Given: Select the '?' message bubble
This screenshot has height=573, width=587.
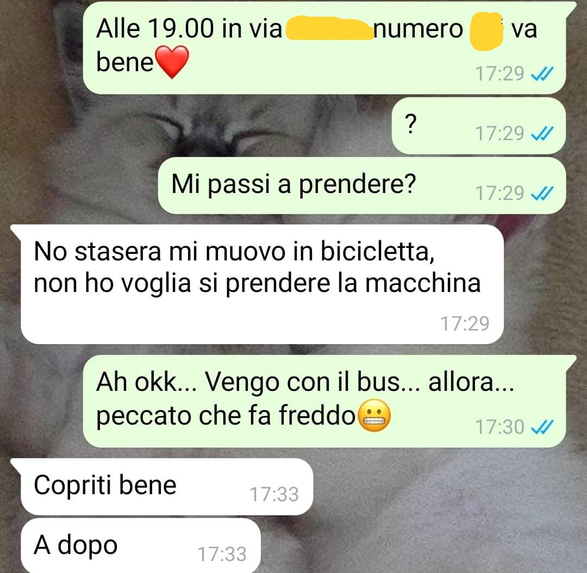Looking at the screenshot, I should (479, 126).
